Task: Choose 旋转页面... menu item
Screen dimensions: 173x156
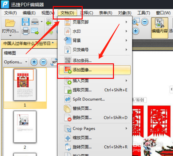Action: pyautogui.click(x=95, y=147)
